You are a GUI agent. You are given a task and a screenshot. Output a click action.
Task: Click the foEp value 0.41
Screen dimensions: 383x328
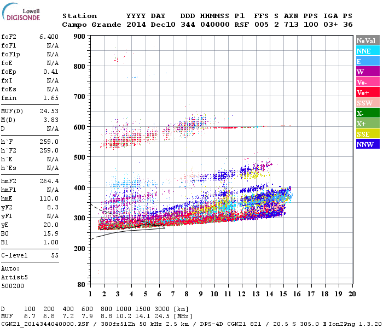[x=51, y=72]
